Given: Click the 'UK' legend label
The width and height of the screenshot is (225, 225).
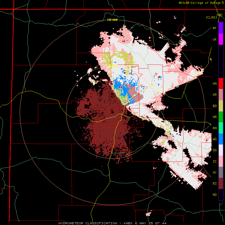Looking at the screenshot, I should [x=214, y=39].
